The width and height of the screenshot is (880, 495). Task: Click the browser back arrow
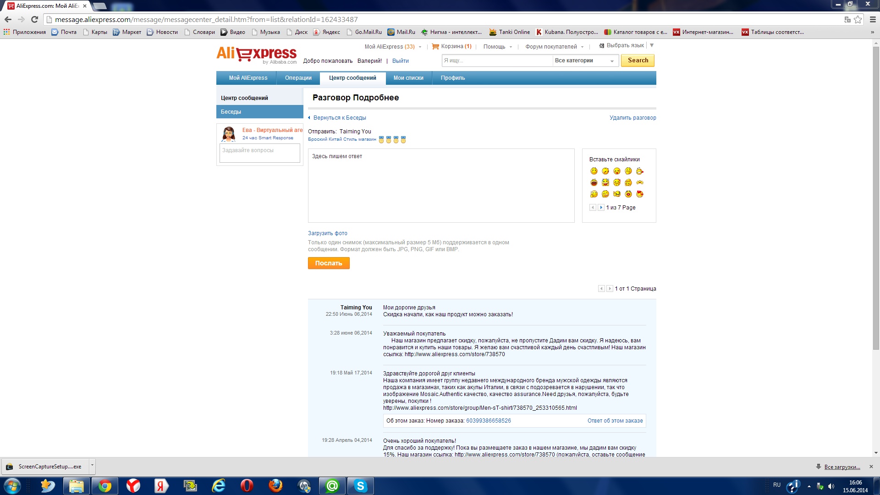point(8,19)
